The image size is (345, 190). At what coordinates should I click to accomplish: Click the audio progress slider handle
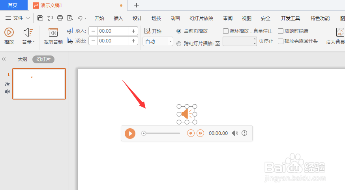pos(143,133)
